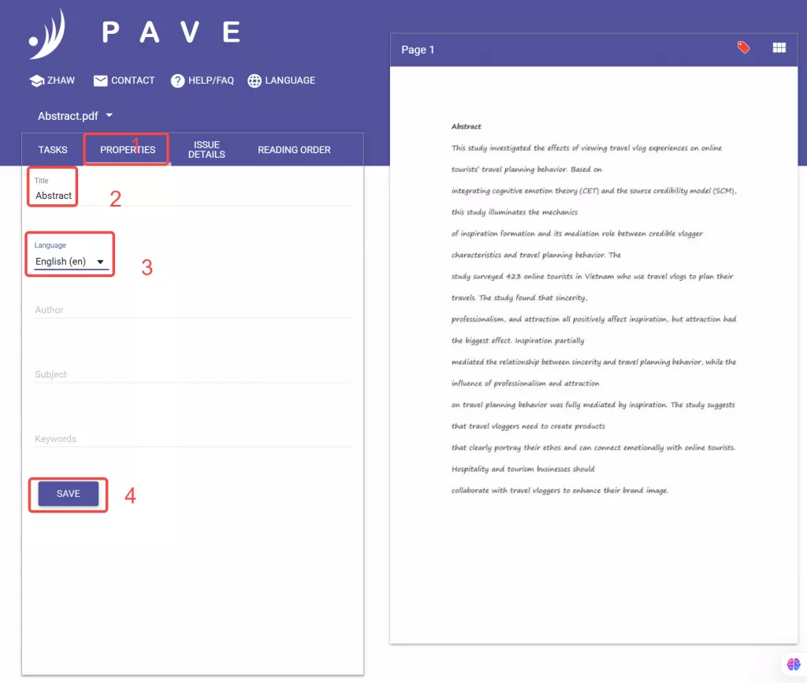Switch to the Tasks tab
Image resolution: width=807 pixels, height=683 pixels.
pos(53,150)
